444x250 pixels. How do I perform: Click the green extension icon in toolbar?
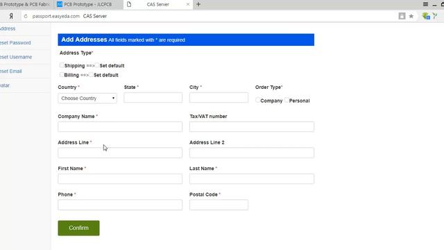[x=425, y=16]
